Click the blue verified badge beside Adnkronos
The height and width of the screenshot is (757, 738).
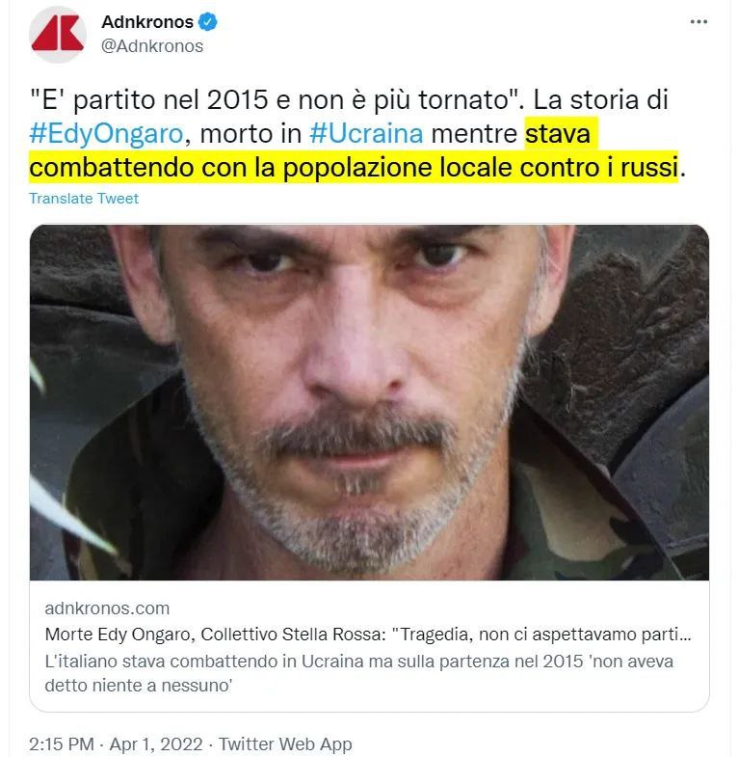tap(208, 22)
